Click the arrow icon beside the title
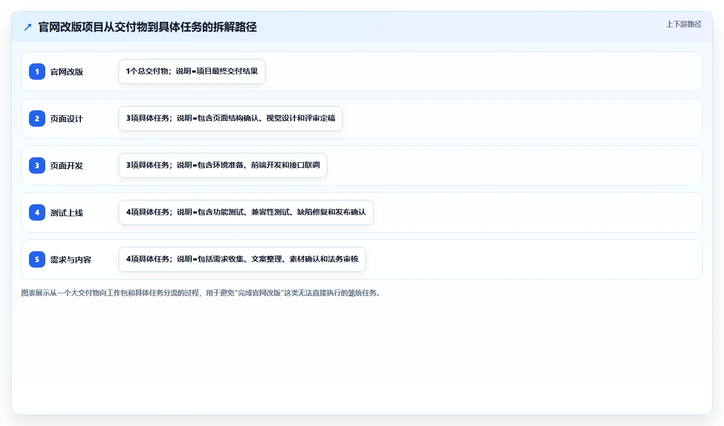 [28, 27]
